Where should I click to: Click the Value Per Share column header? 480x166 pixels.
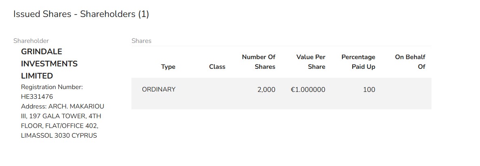(x=311, y=62)
